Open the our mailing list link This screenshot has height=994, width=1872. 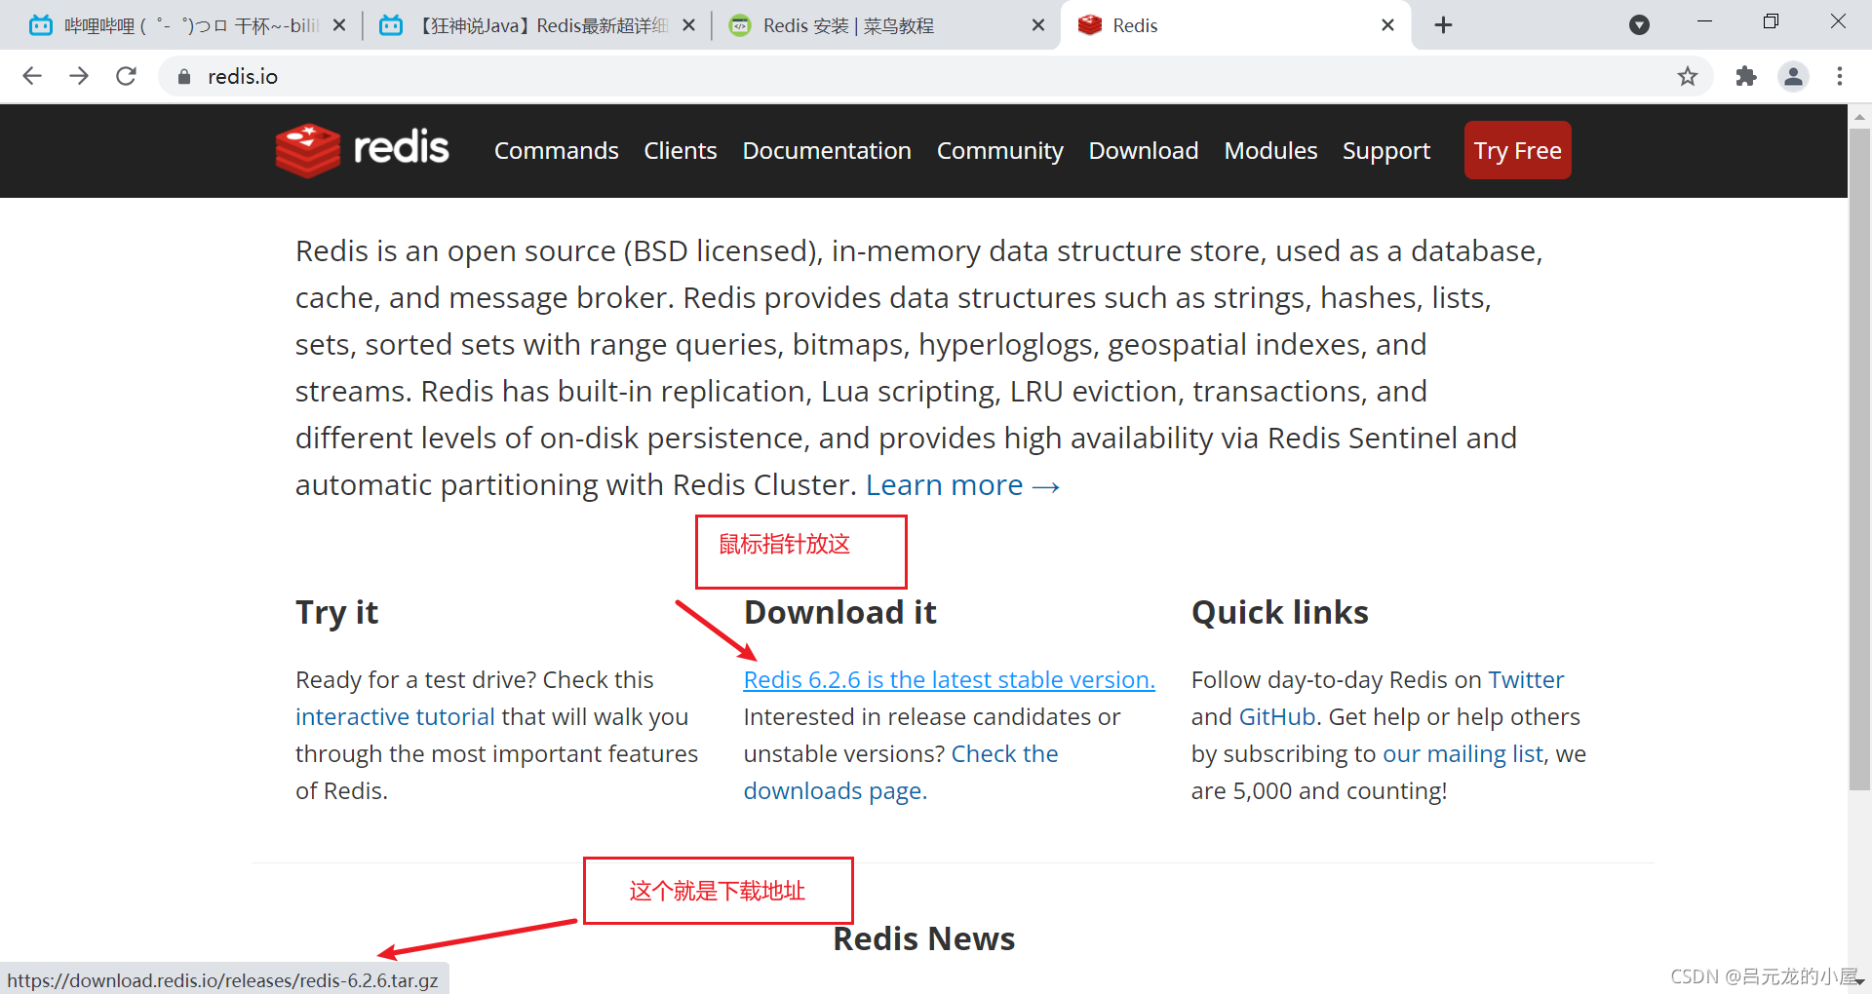[x=1462, y=754]
